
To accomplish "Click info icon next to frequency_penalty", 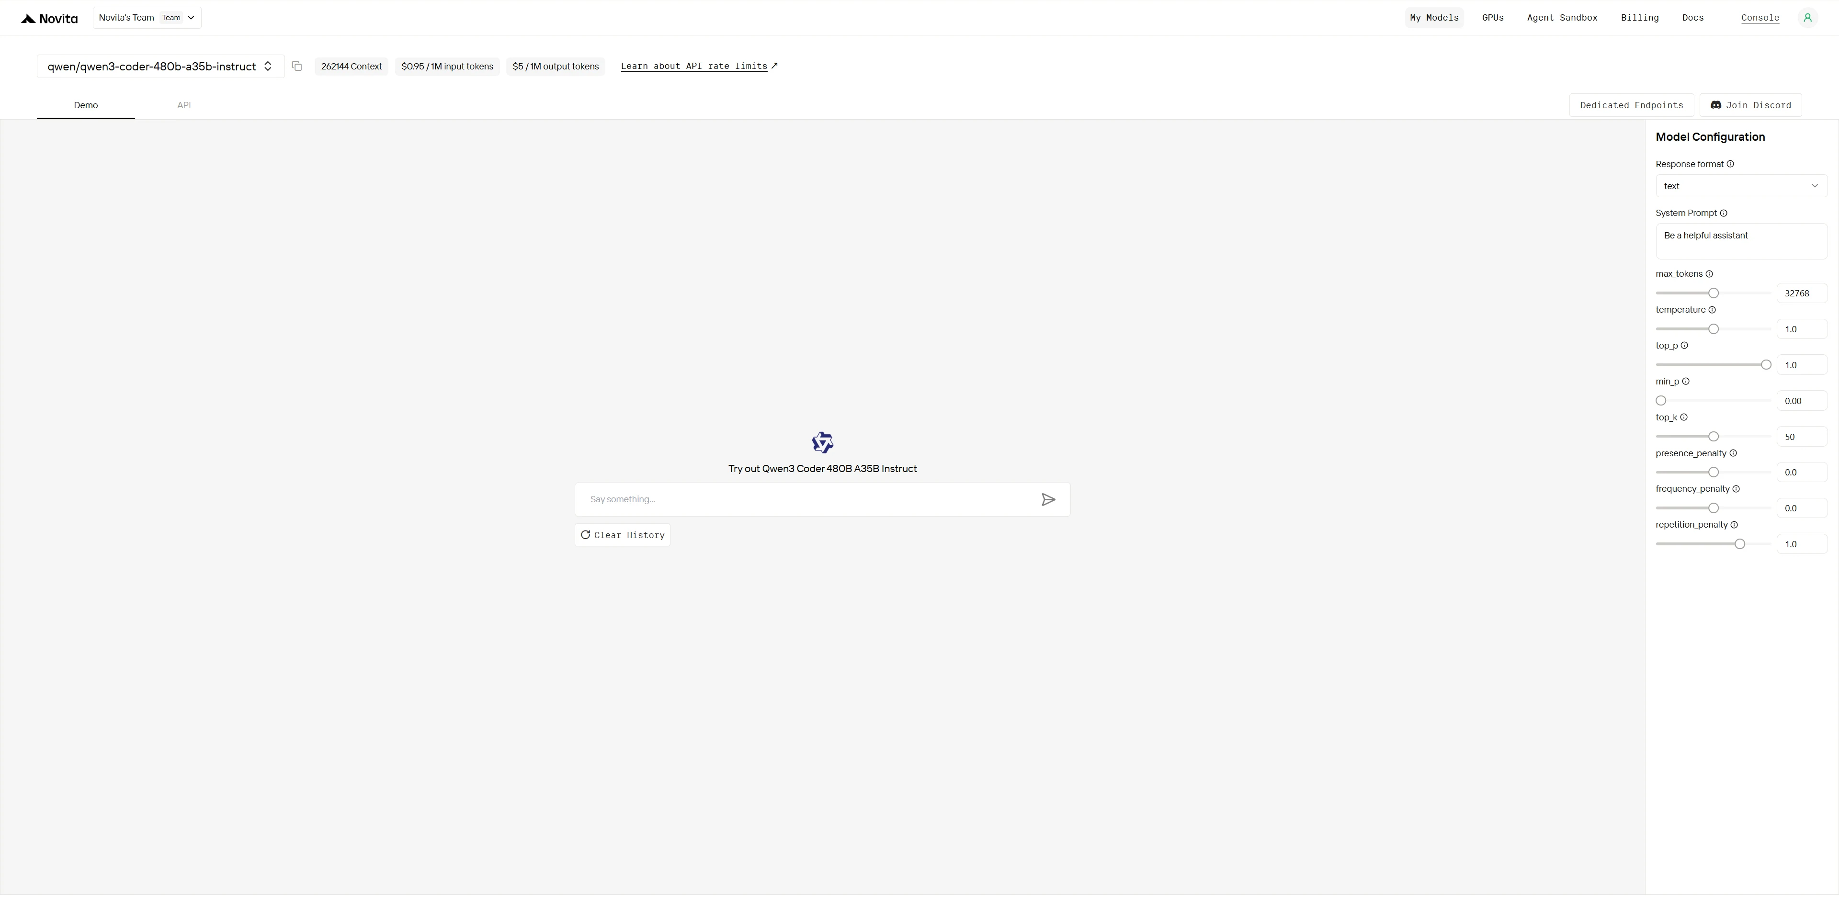I will pyautogui.click(x=1736, y=489).
